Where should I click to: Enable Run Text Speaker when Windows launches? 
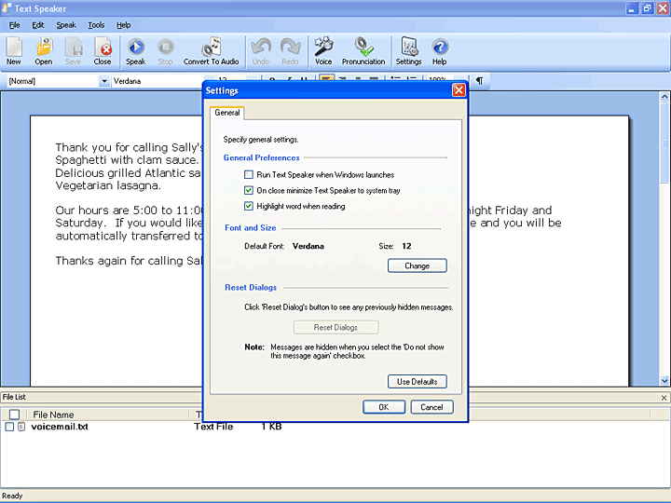point(249,174)
